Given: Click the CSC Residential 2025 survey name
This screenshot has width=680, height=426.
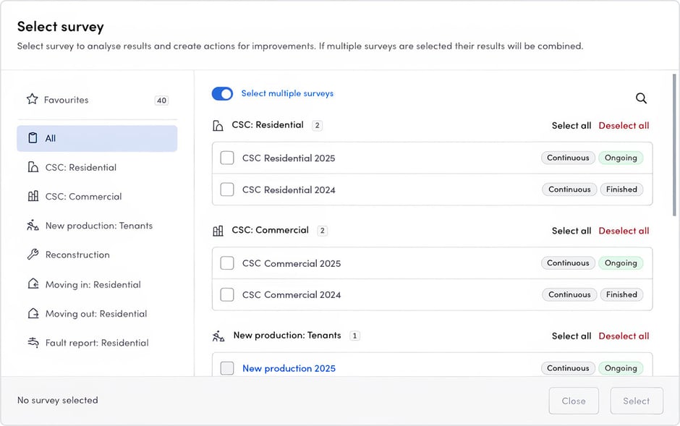Looking at the screenshot, I should point(289,158).
